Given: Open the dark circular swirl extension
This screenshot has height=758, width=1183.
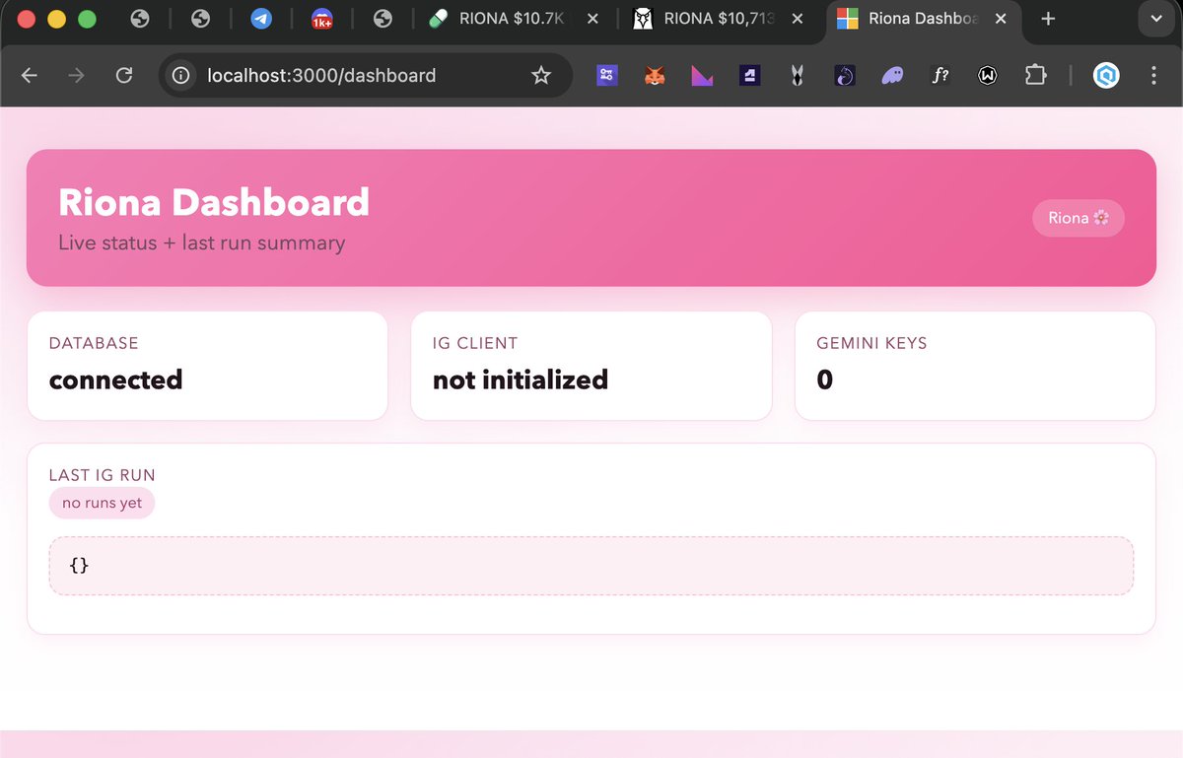Looking at the screenshot, I should (845, 75).
